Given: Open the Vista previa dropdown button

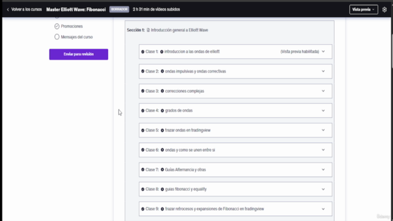Looking at the screenshot, I should click(x=364, y=10).
